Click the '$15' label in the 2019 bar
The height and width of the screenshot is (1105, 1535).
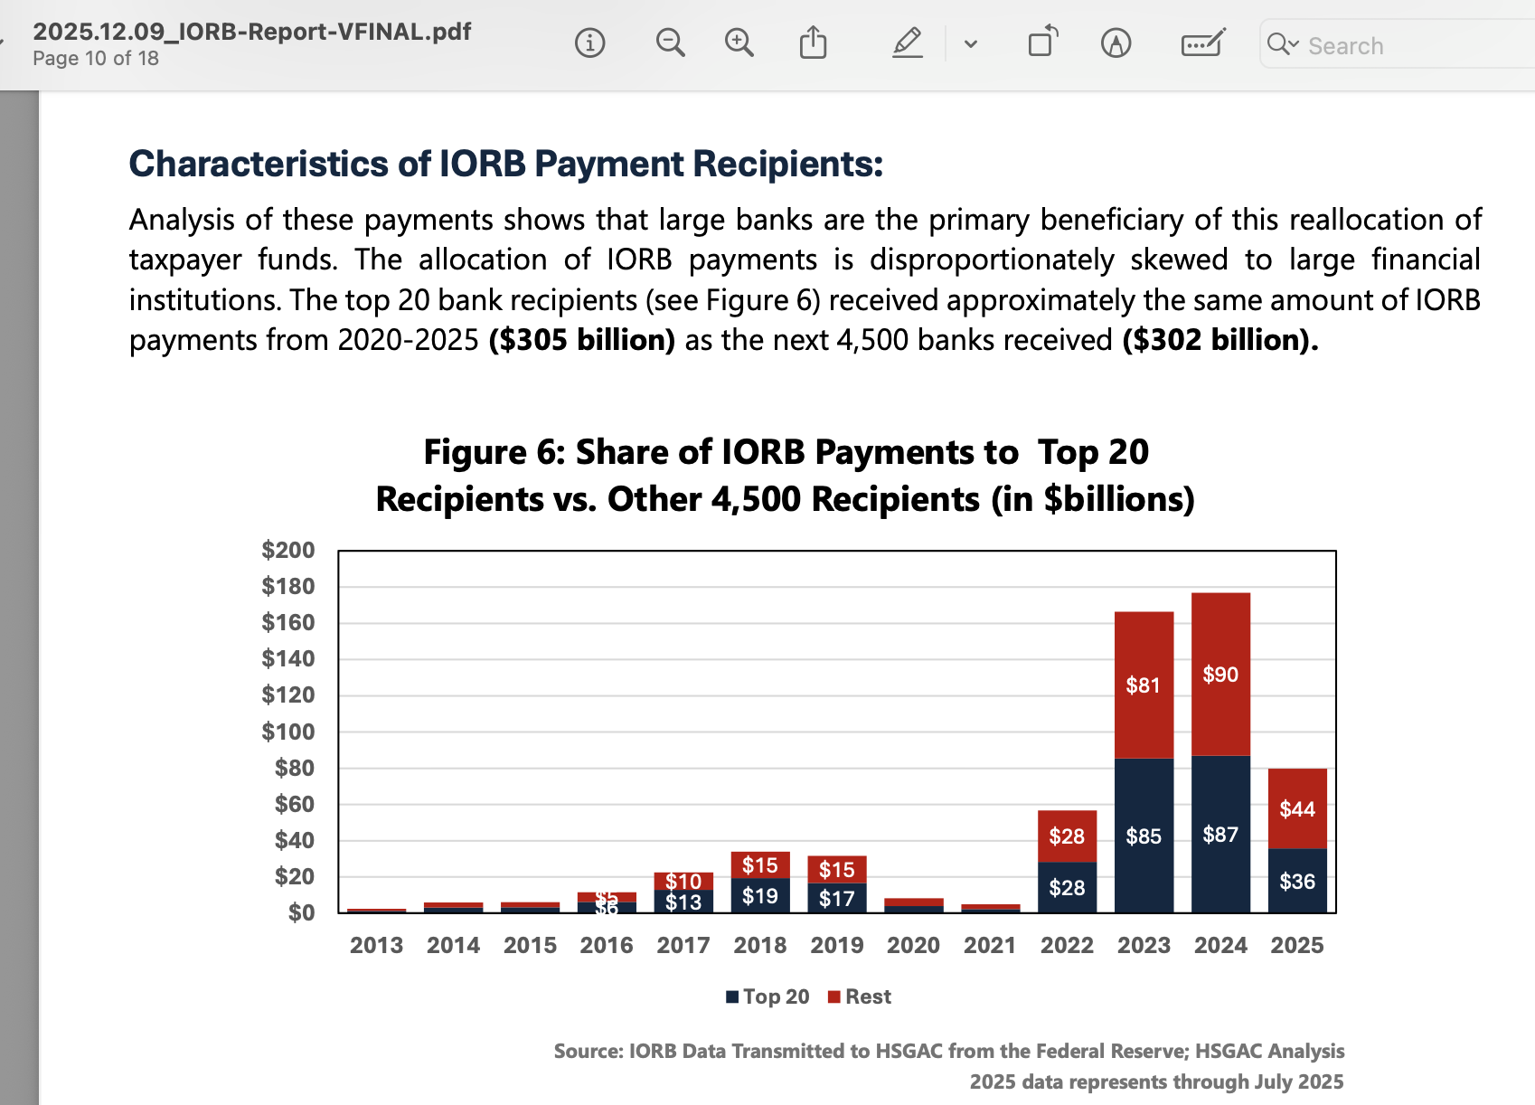(x=837, y=870)
